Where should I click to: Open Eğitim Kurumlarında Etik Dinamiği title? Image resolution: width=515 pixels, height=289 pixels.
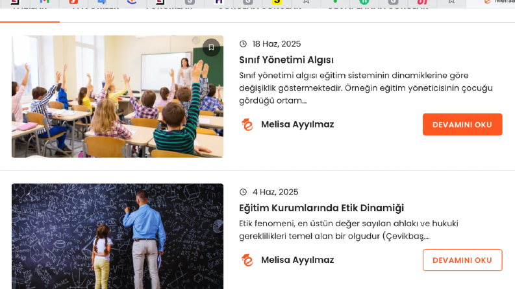click(x=321, y=208)
